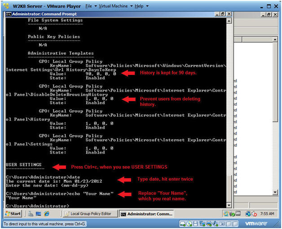The image size is (282, 229).
Task: Click the Command Prompt title bar icon
Action: point(9,14)
